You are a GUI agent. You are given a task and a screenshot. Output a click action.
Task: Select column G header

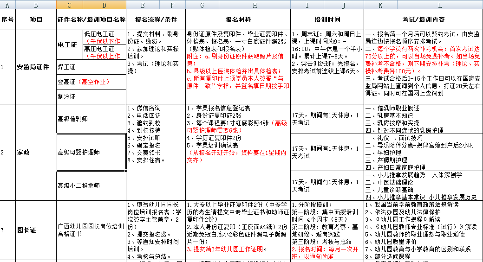202,5
